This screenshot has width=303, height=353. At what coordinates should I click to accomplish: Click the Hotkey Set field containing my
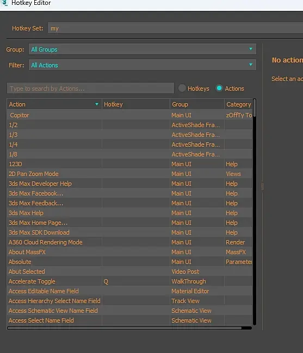tap(175, 28)
